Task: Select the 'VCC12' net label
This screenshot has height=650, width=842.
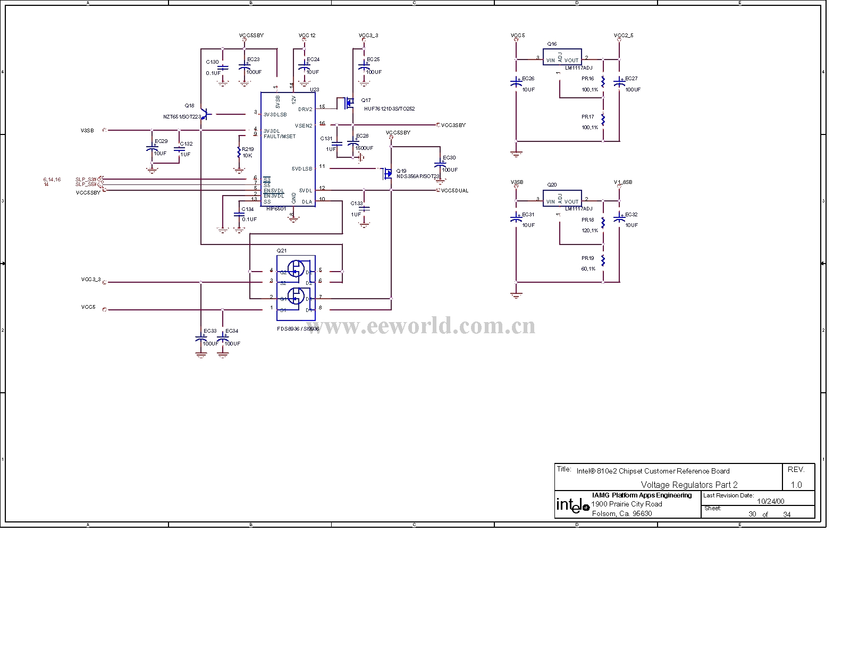Action: (307, 36)
